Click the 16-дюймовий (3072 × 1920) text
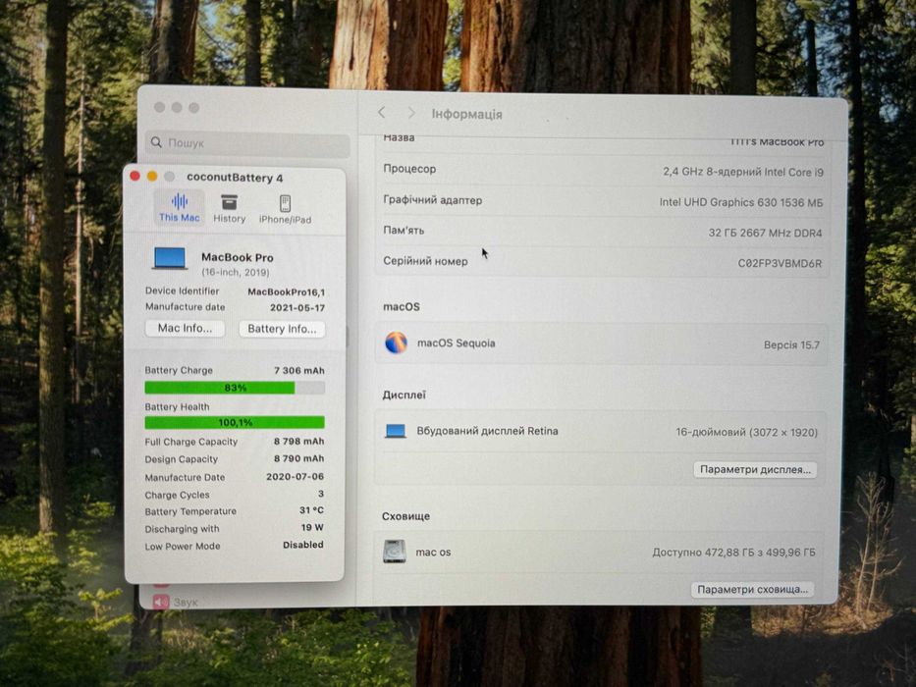Screen dimensions: 916x687 point(746,432)
